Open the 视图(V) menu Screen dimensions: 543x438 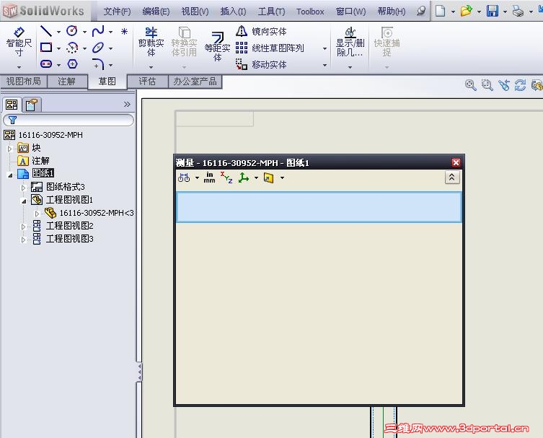tap(195, 12)
